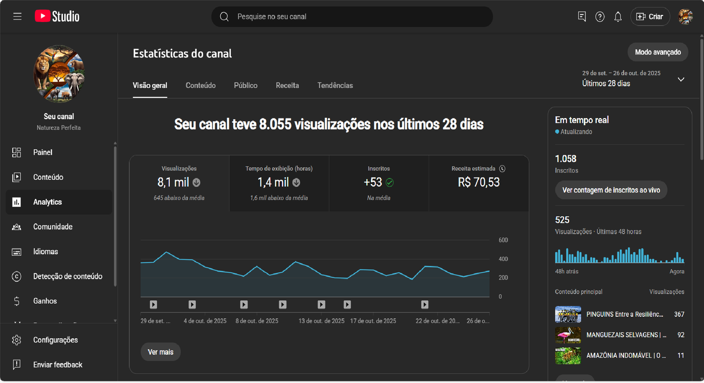Click the PINGUINS Entre a Resiliênc... title

tap(625, 314)
